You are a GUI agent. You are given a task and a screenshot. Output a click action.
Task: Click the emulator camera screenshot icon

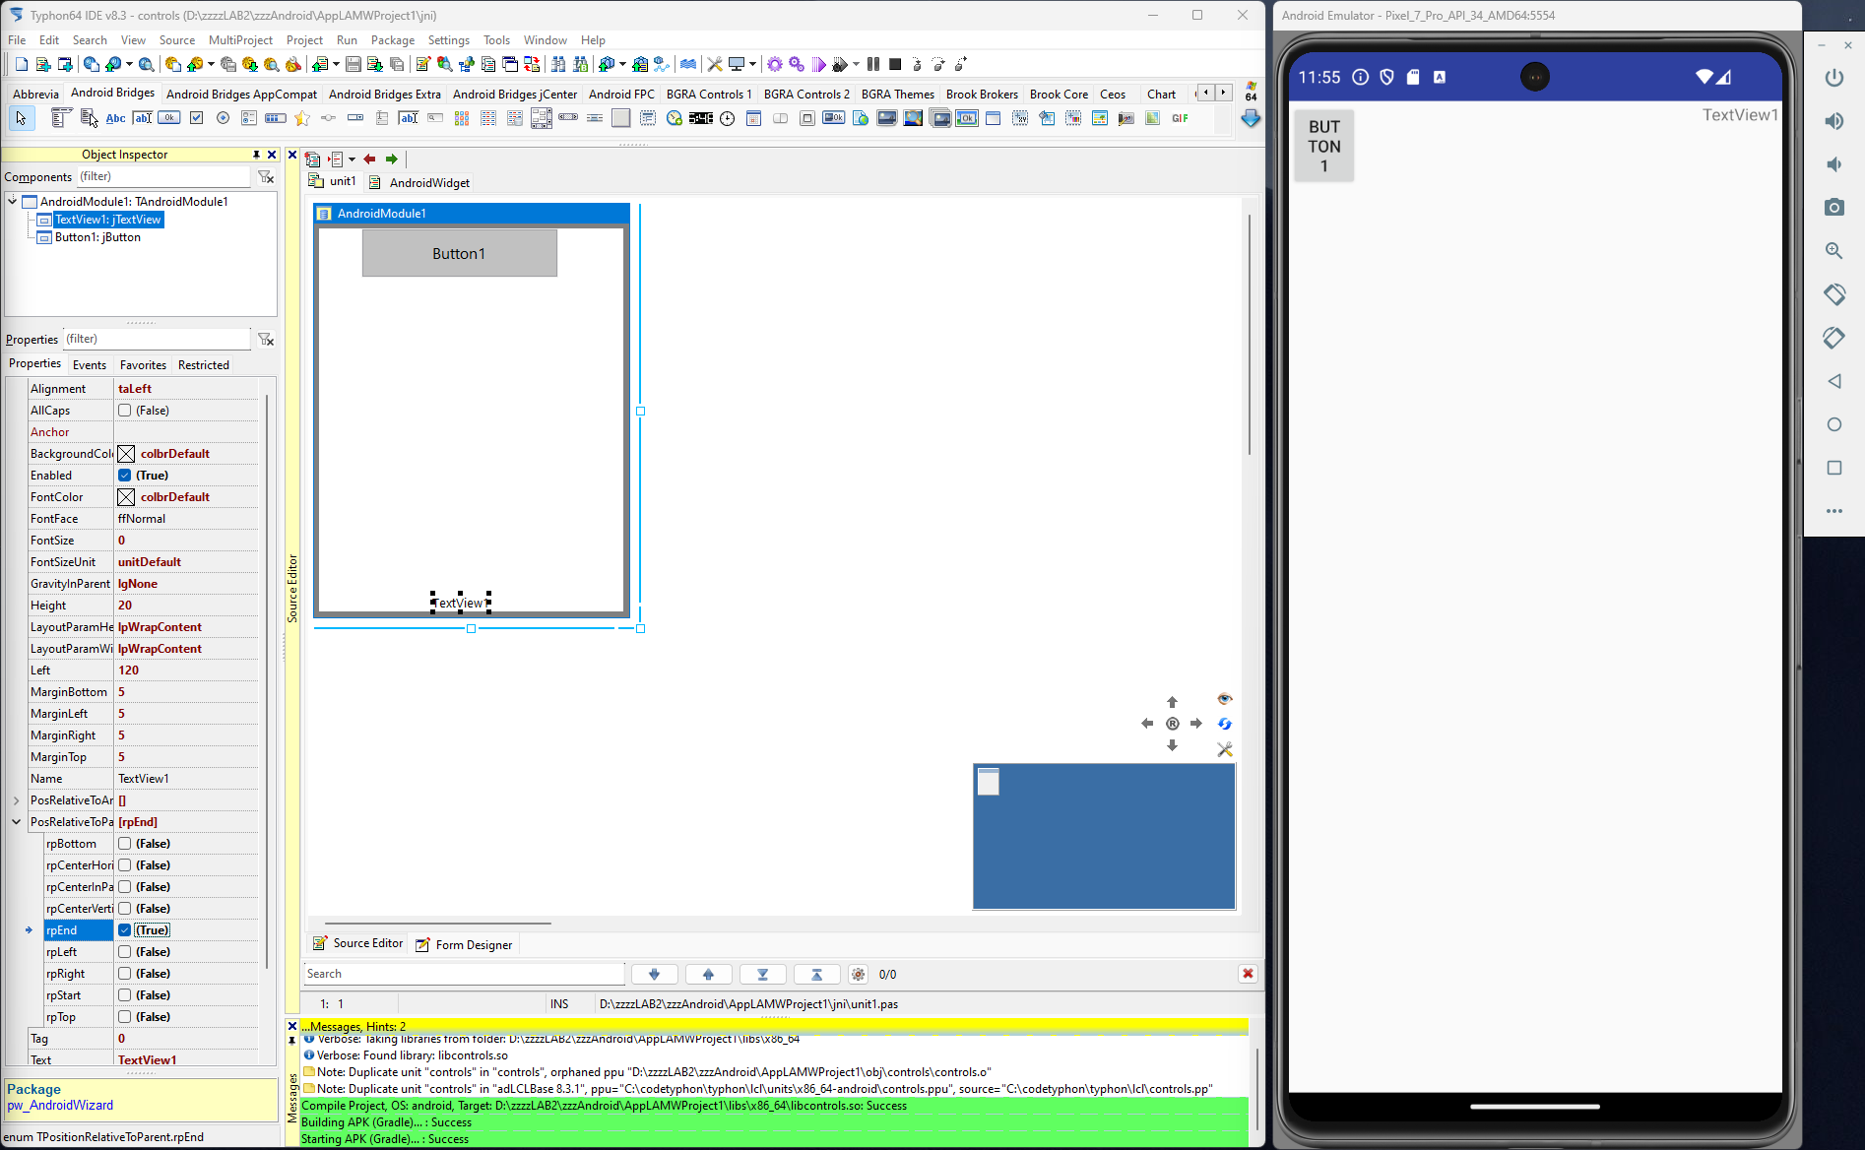[x=1833, y=207]
